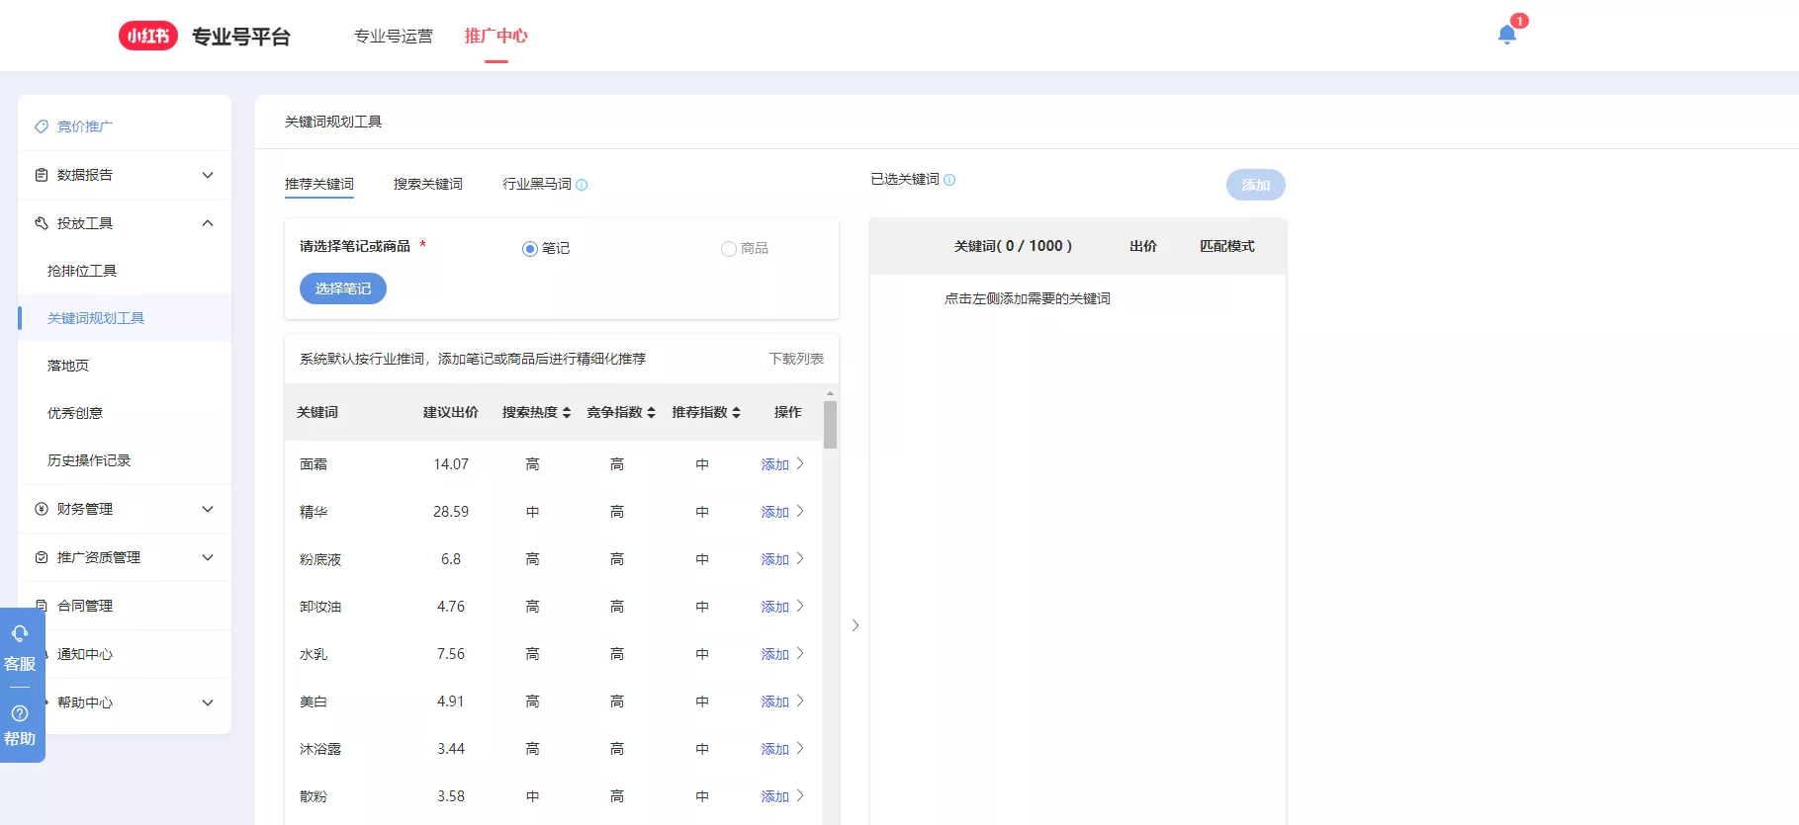Image resolution: width=1799 pixels, height=825 pixels.
Task: Expand the 推广资质管理 menu
Action: tap(208, 557)
